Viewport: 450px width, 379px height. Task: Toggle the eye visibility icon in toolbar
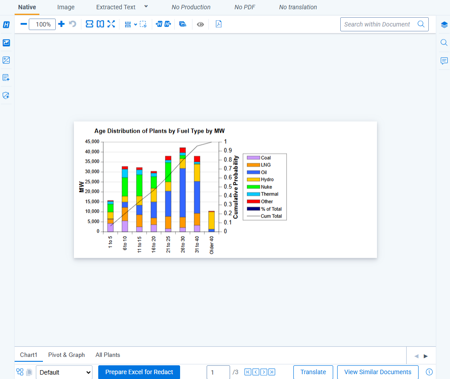tap(200, 24)
